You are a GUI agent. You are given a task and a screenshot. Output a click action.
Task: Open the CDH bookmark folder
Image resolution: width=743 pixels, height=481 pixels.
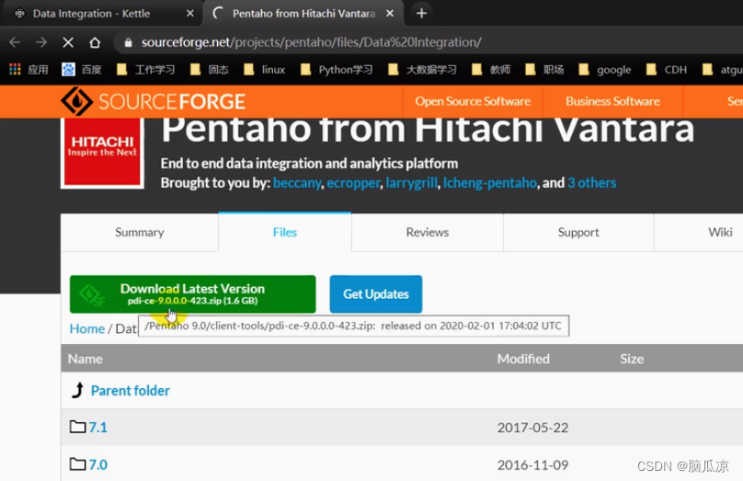click(667, 70)
